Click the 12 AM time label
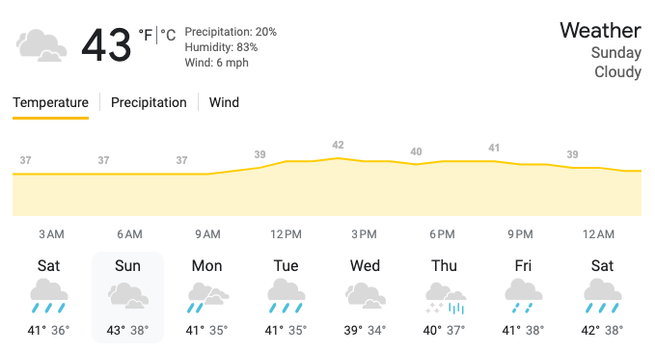Image resolution: width=655 pixels, height=353 pixels. coord(599,234)
